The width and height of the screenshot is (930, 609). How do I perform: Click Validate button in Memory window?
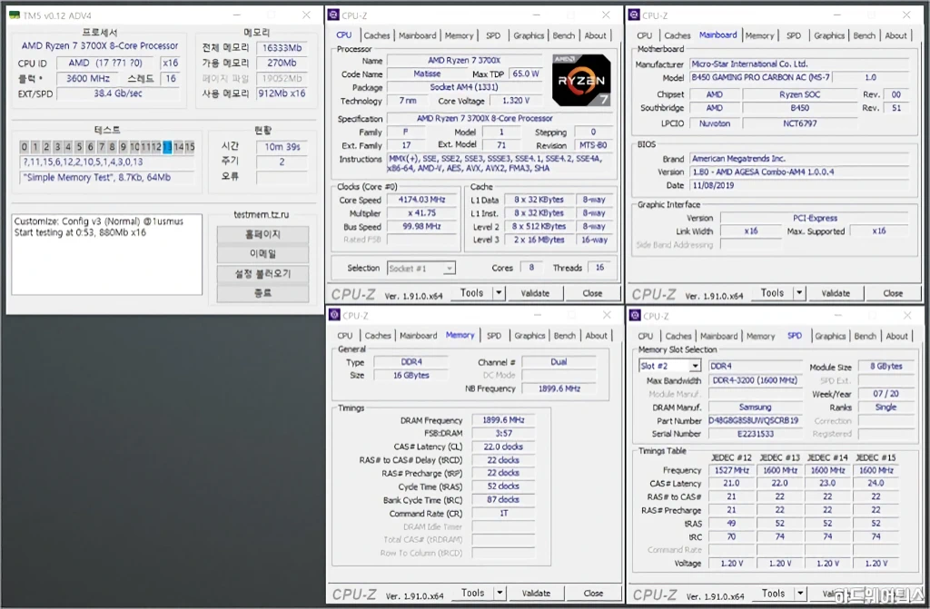coord(536,593)
